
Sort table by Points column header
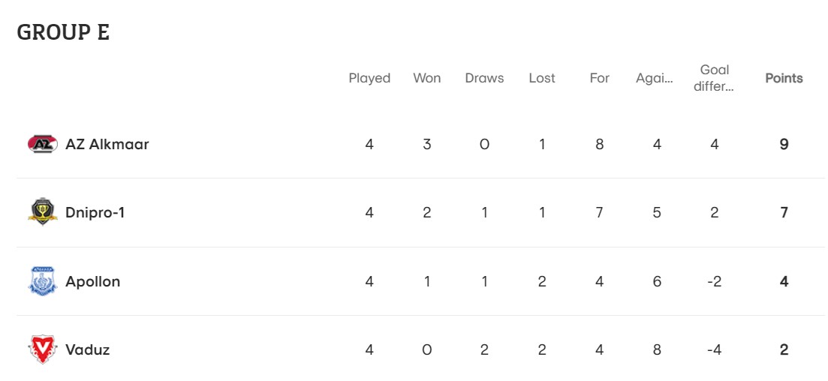pyautogui.click(x=784, y=78)
